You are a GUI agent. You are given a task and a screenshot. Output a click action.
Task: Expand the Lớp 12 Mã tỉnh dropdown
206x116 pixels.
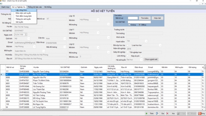coord(98,47)
